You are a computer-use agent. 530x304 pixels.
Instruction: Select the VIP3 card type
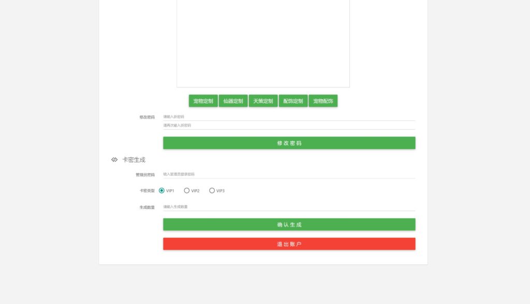click(212, 190)
